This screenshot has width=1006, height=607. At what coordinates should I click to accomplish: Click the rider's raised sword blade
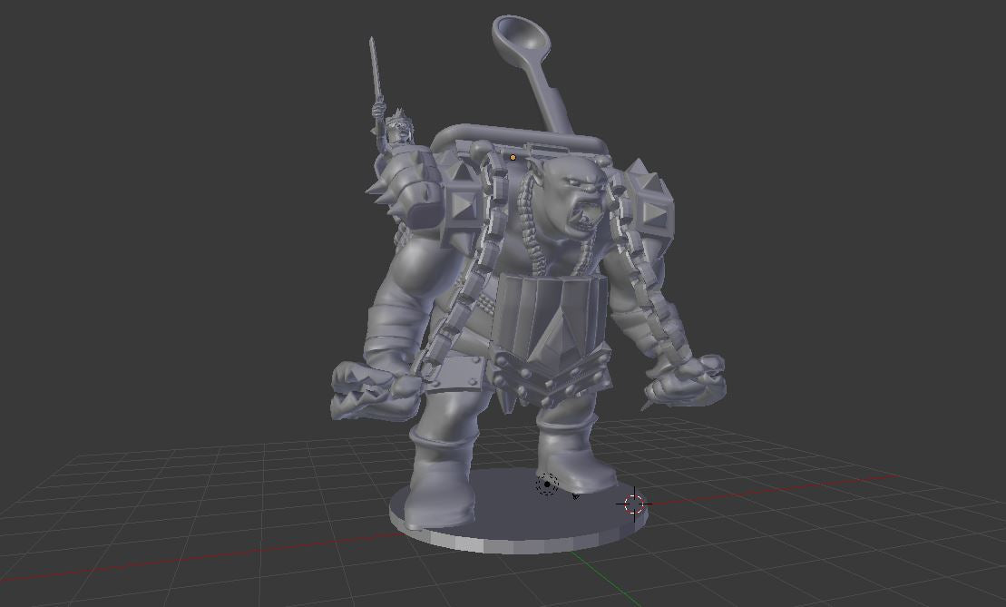click(373, 71)
